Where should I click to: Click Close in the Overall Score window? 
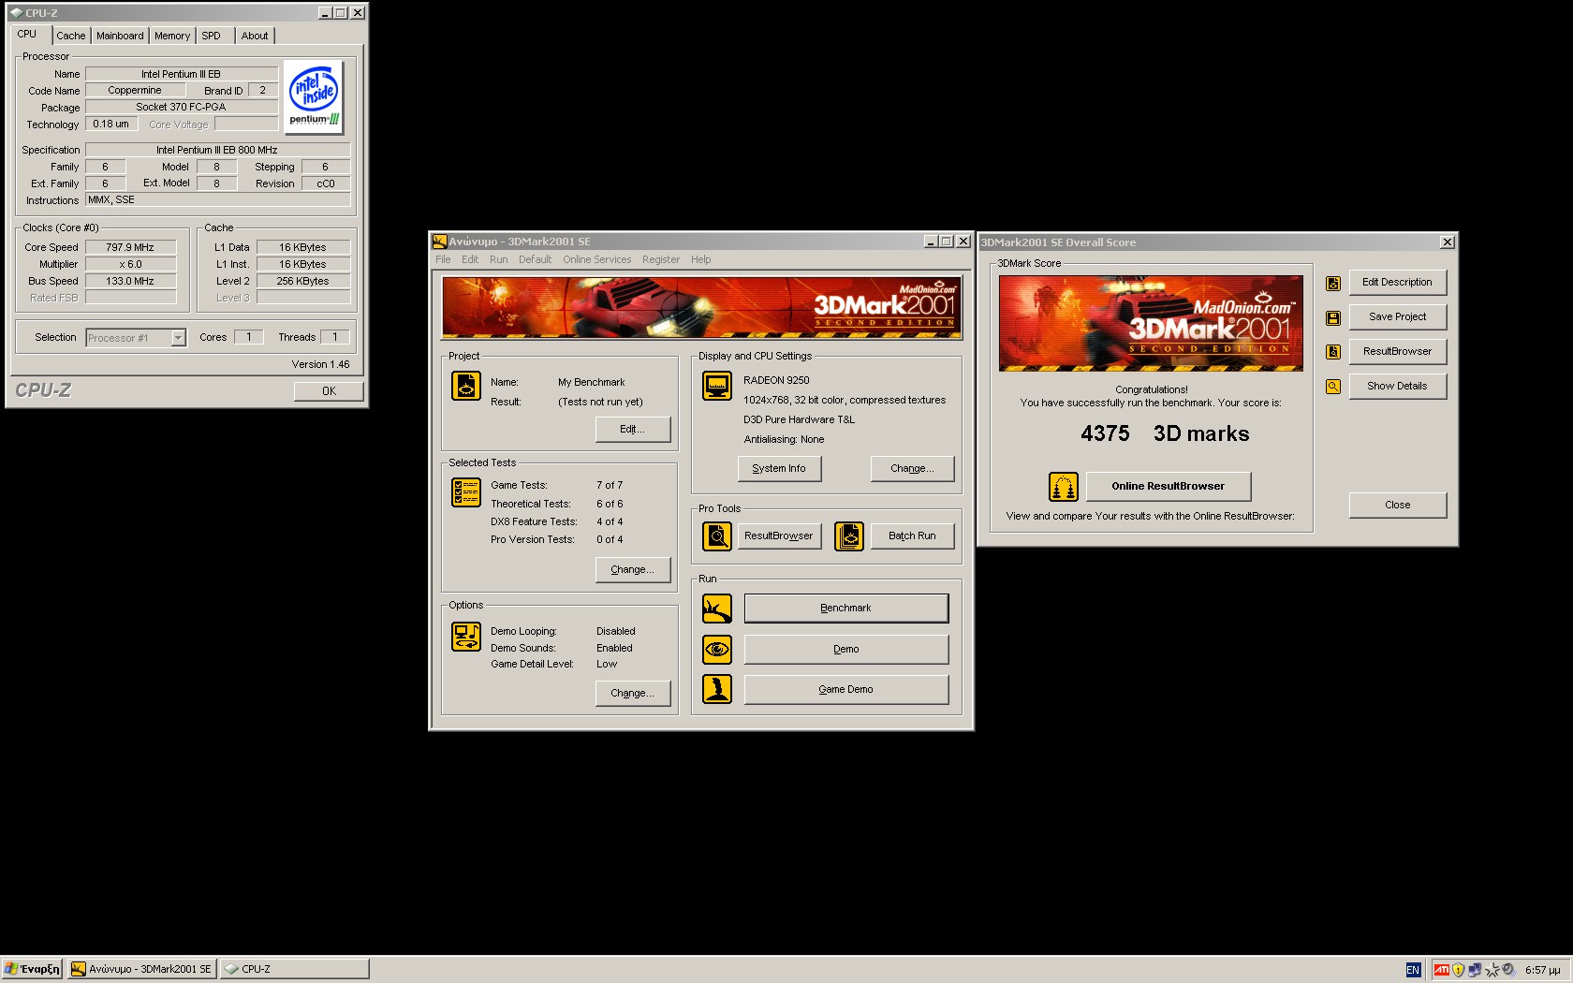1398,505
